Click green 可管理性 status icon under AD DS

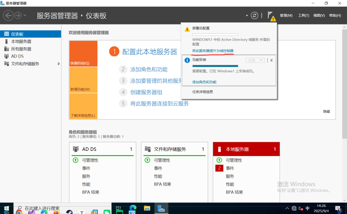(x=75, y=160)
